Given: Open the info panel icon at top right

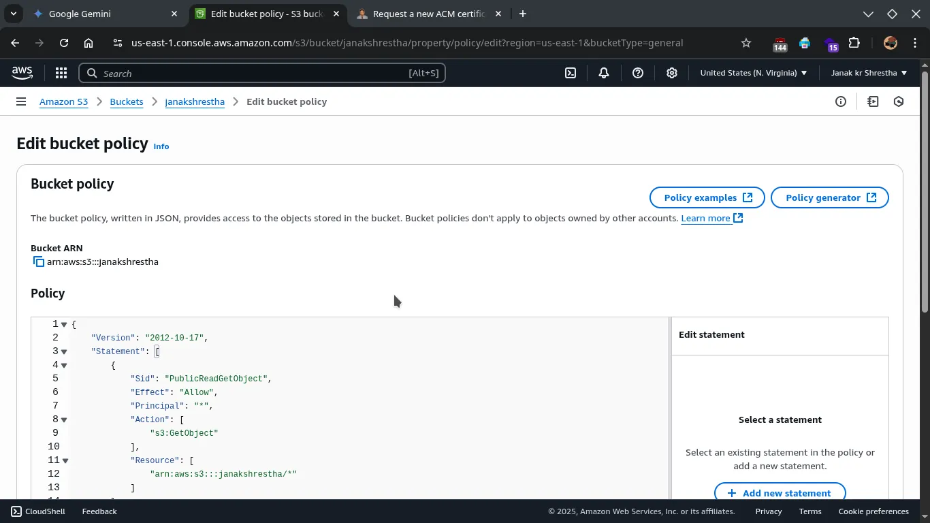Looking at the screenshot, I should coord(841,101).
